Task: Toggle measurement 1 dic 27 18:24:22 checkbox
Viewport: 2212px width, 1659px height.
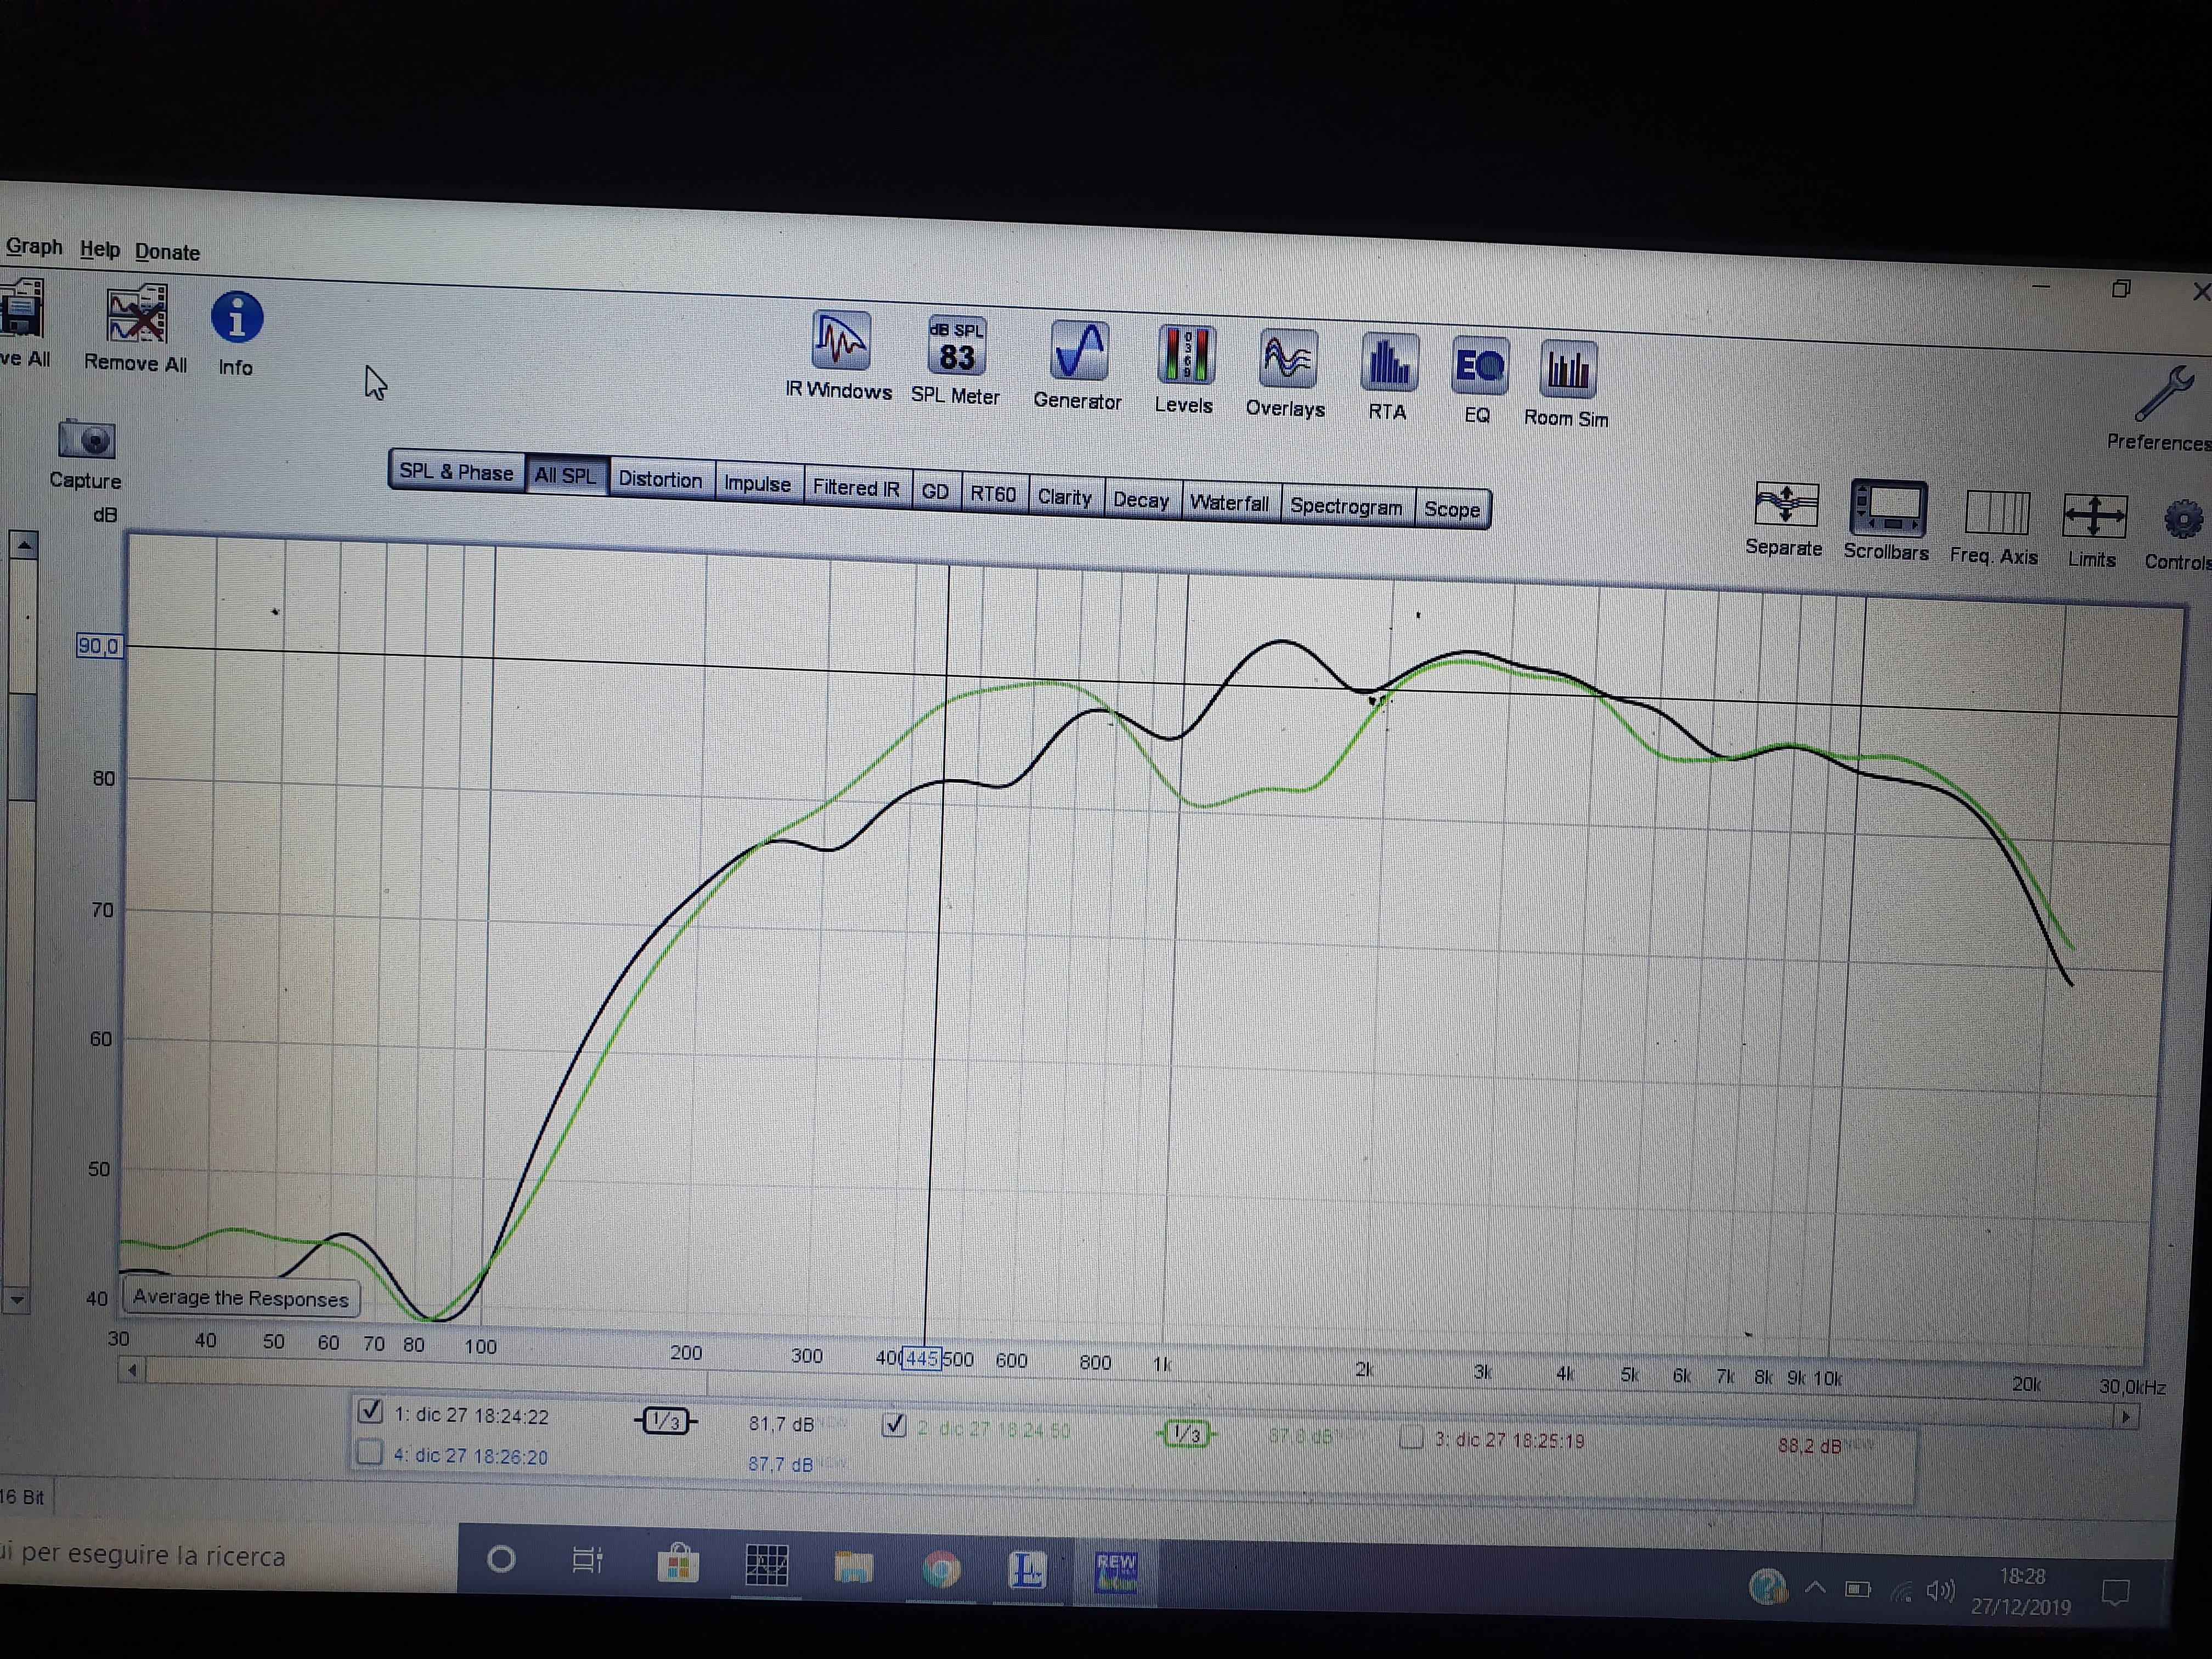Action: click(x=371, y=1411)
